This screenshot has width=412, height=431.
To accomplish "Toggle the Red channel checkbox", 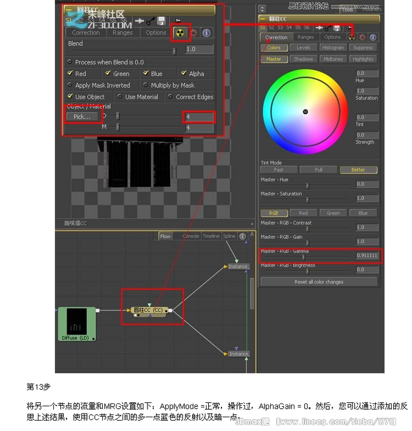I will 70,73.
